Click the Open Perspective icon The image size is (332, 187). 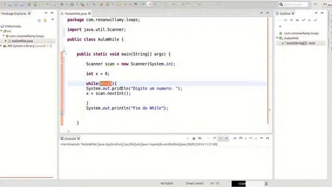pos(315,4)
